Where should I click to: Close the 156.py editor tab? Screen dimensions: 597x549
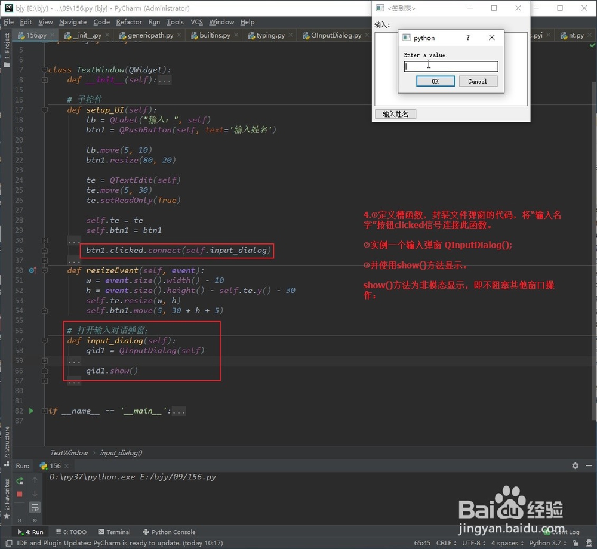[53, 35]
